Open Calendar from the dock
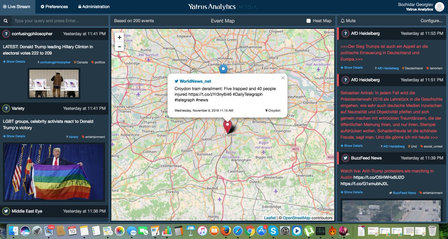This screenshot has height=239, width=448. [x=72, y=230]
